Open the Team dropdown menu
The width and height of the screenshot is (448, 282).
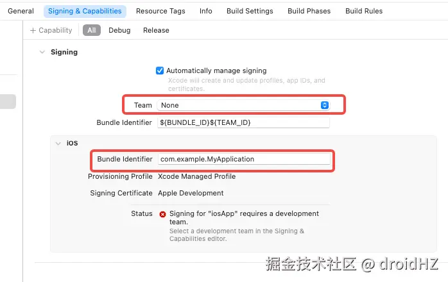(243, 105)
